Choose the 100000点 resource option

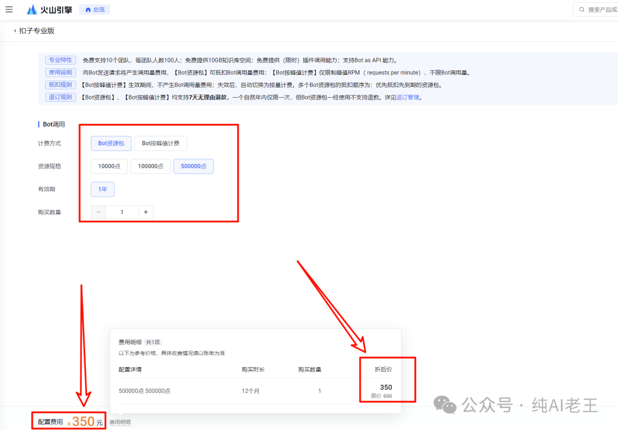click(150, 166)
